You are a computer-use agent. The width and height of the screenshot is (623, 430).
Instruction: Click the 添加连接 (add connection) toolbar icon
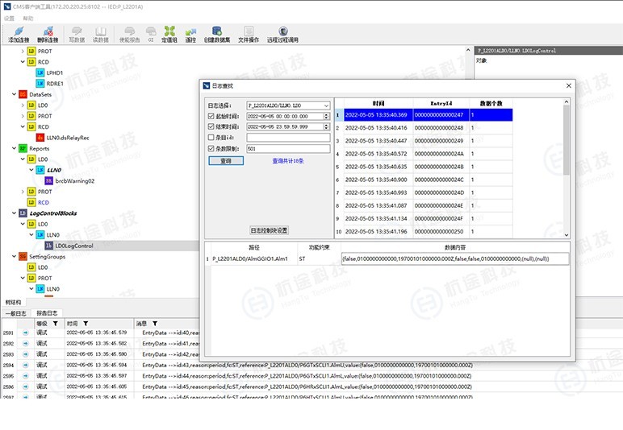[18, 34]
